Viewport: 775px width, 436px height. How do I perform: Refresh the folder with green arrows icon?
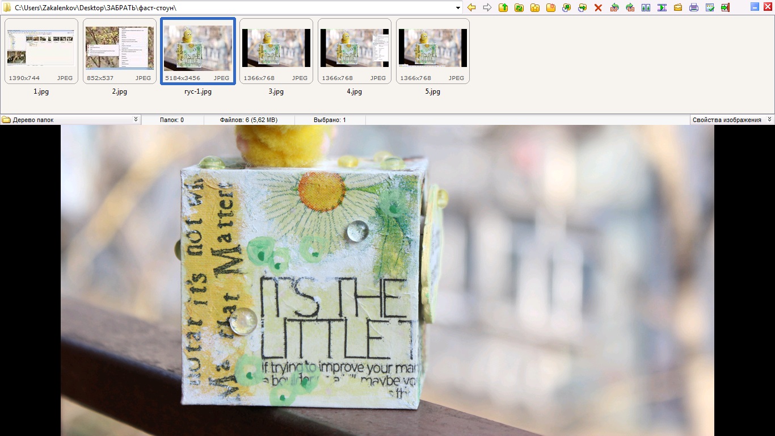519,7
